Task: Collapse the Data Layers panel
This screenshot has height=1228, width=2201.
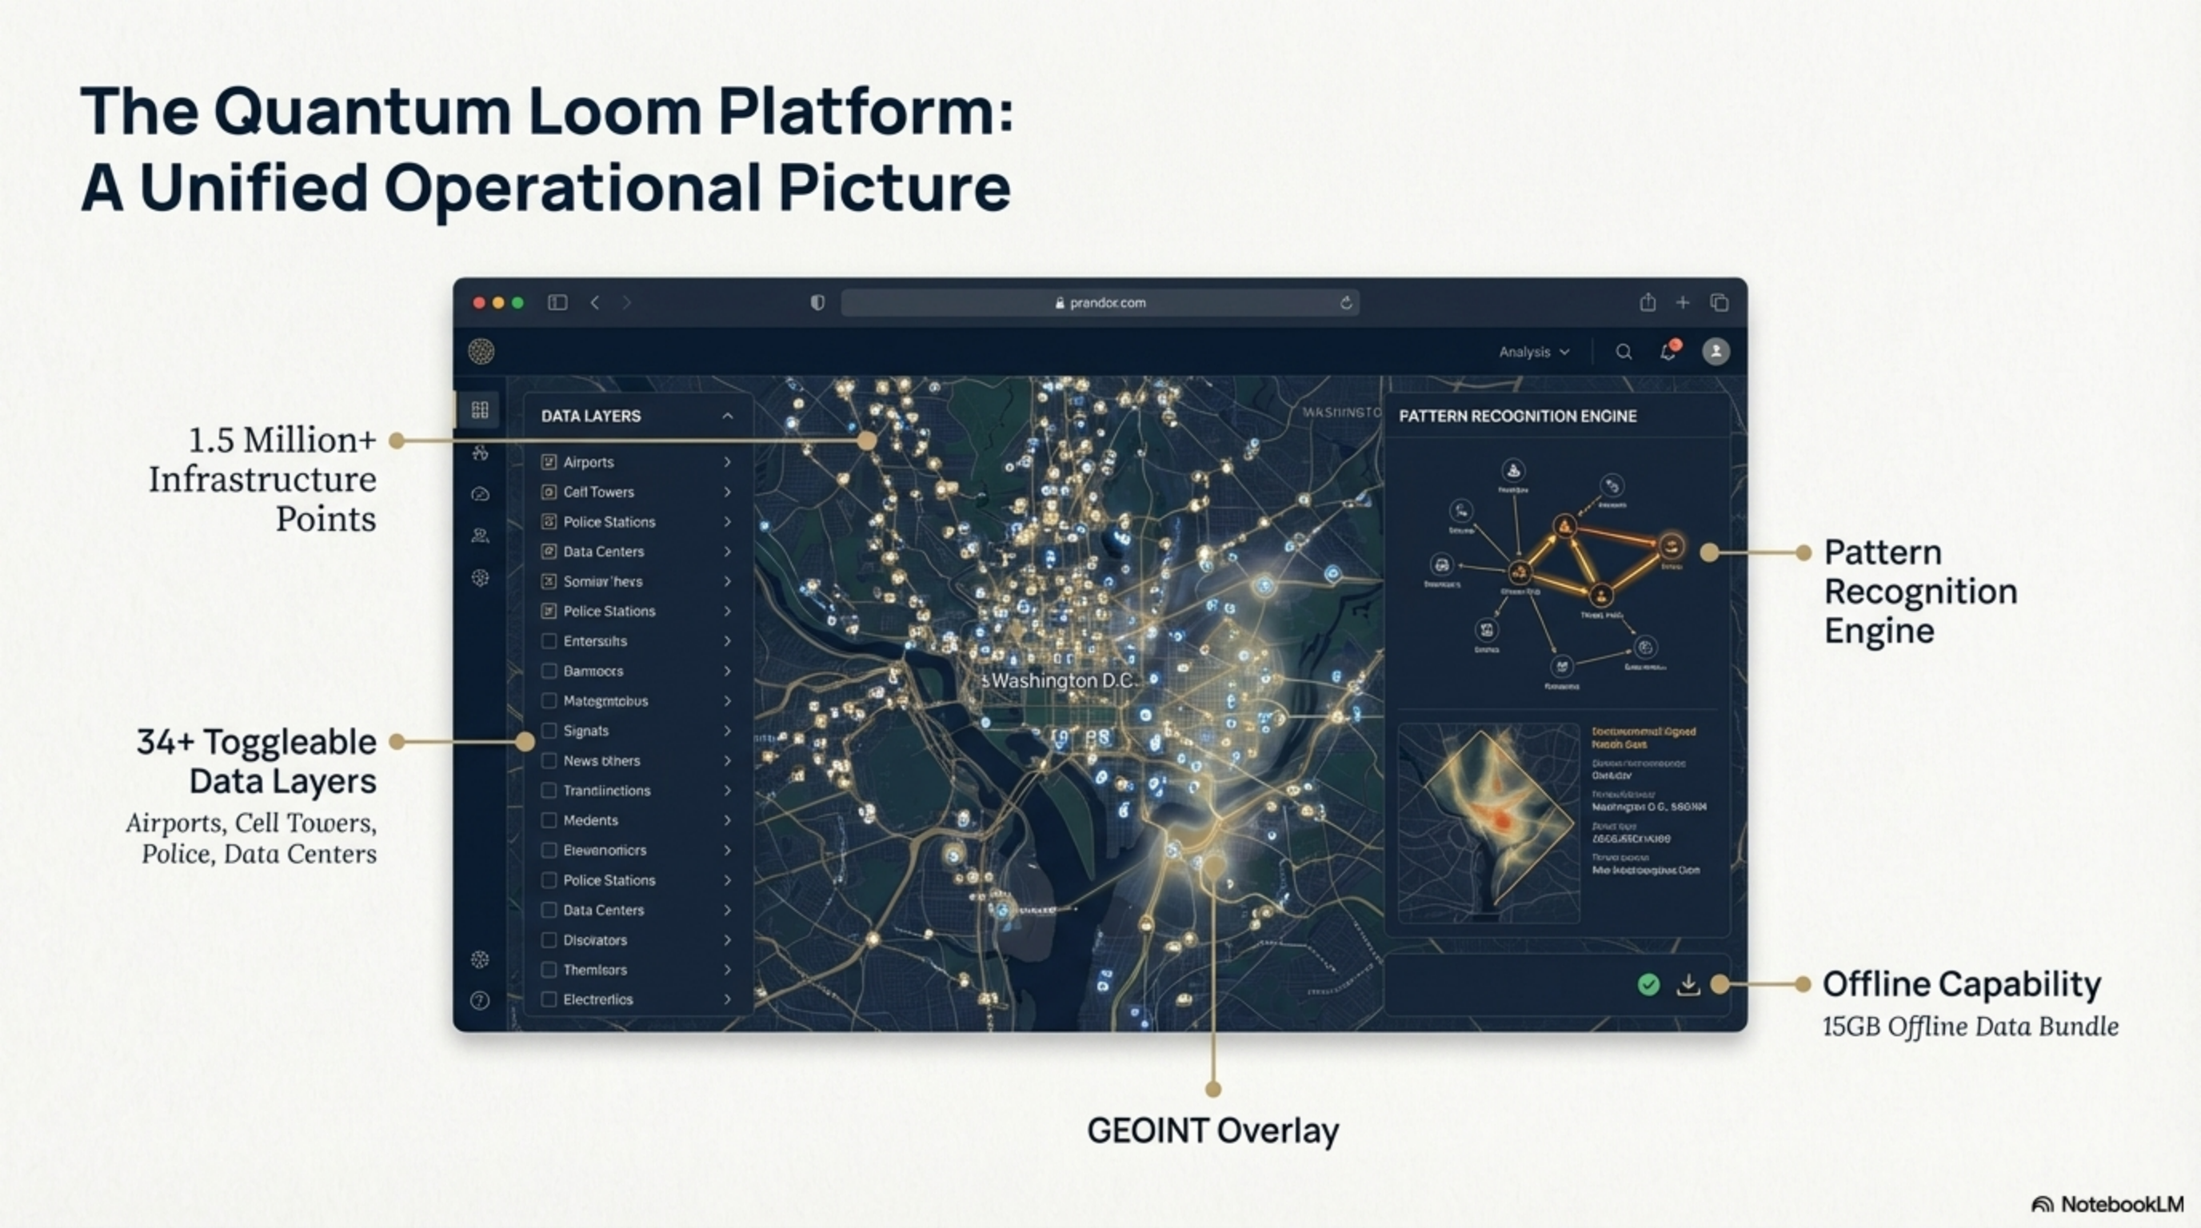Action: tap(727, 416)
